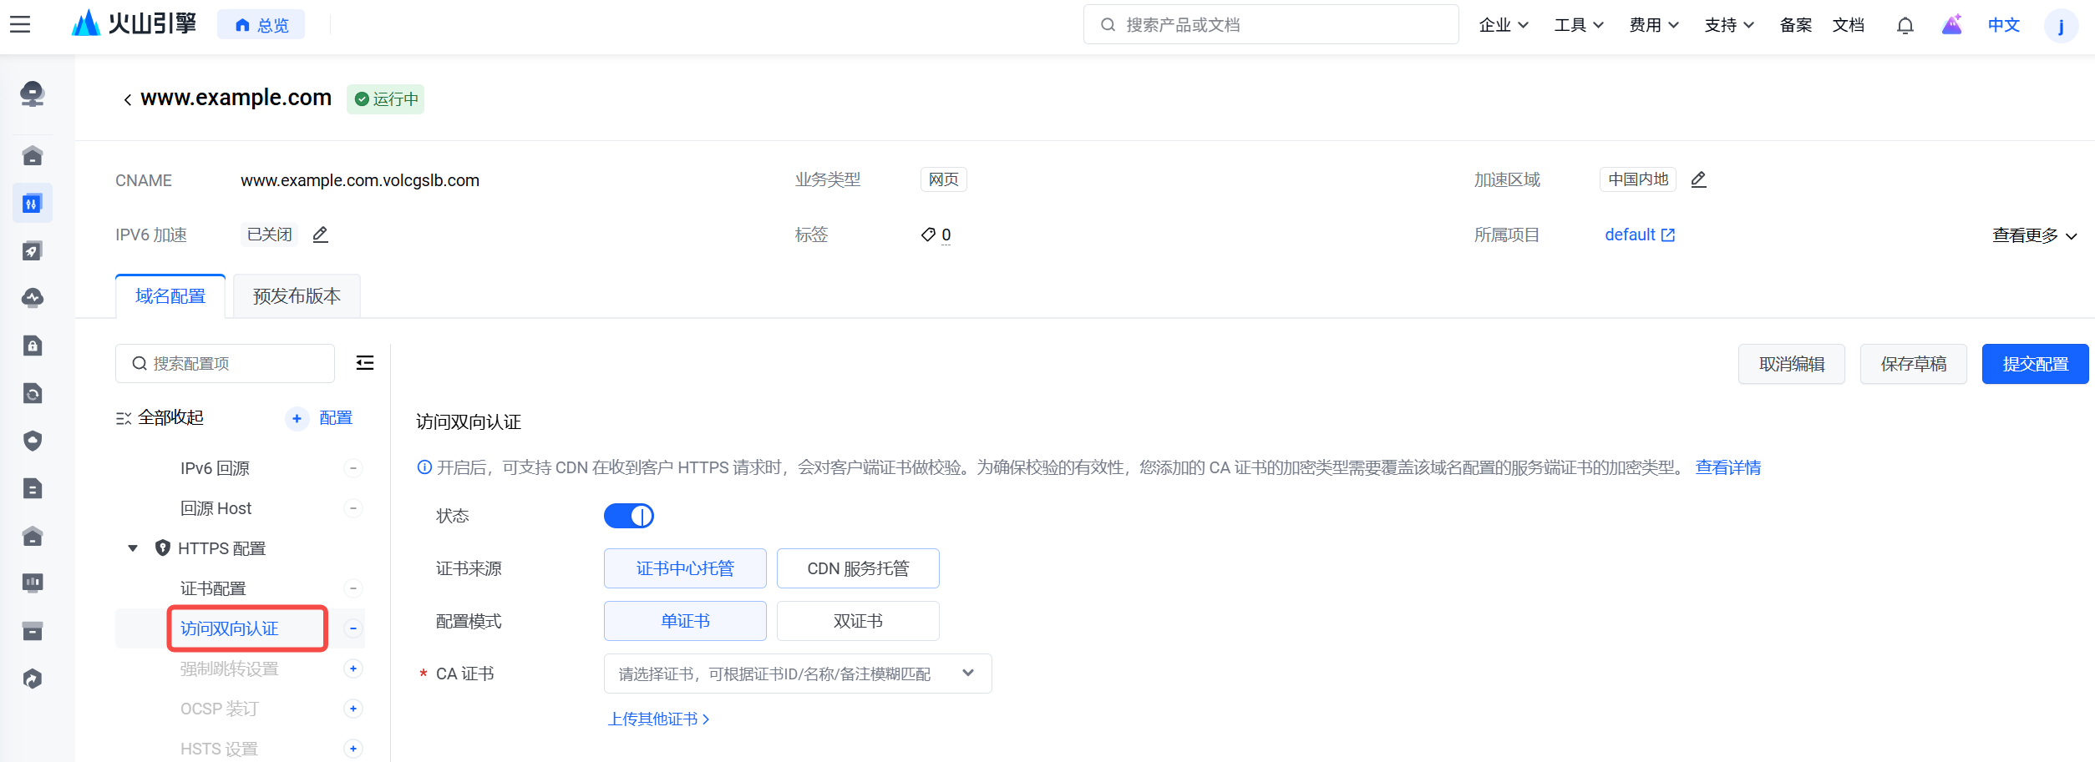
Task: Expand the 查看更多 section
Action: point(2034,235)
